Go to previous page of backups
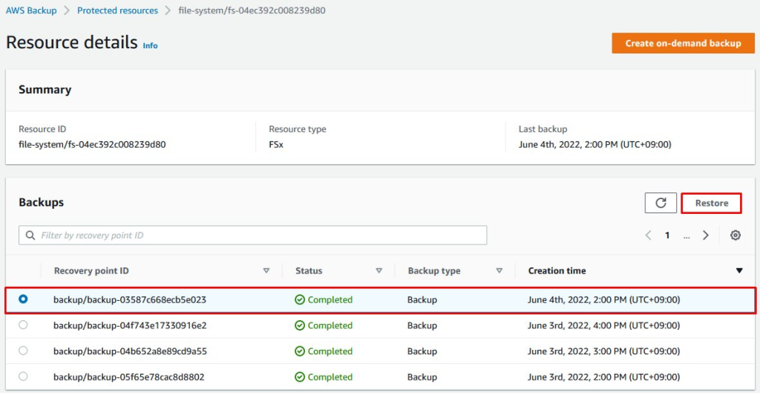Viewport: 760px width, 393px height. point(648,236)
